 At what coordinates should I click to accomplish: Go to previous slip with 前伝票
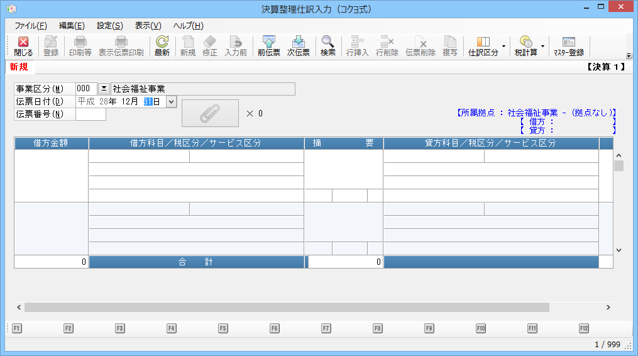click(x=269, y=47)
